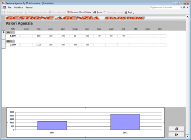Screen dimensions: 191x140
Task: Click empty 2012 dic field
Action: pos(160,45)
